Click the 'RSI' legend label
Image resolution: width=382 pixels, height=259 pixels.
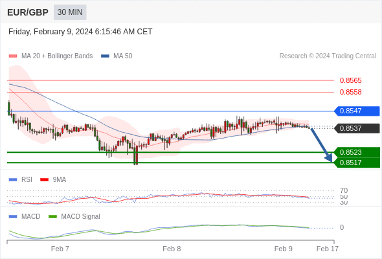click(27, 180)
